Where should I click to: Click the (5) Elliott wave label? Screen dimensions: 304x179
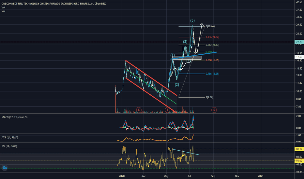point(192,21)
